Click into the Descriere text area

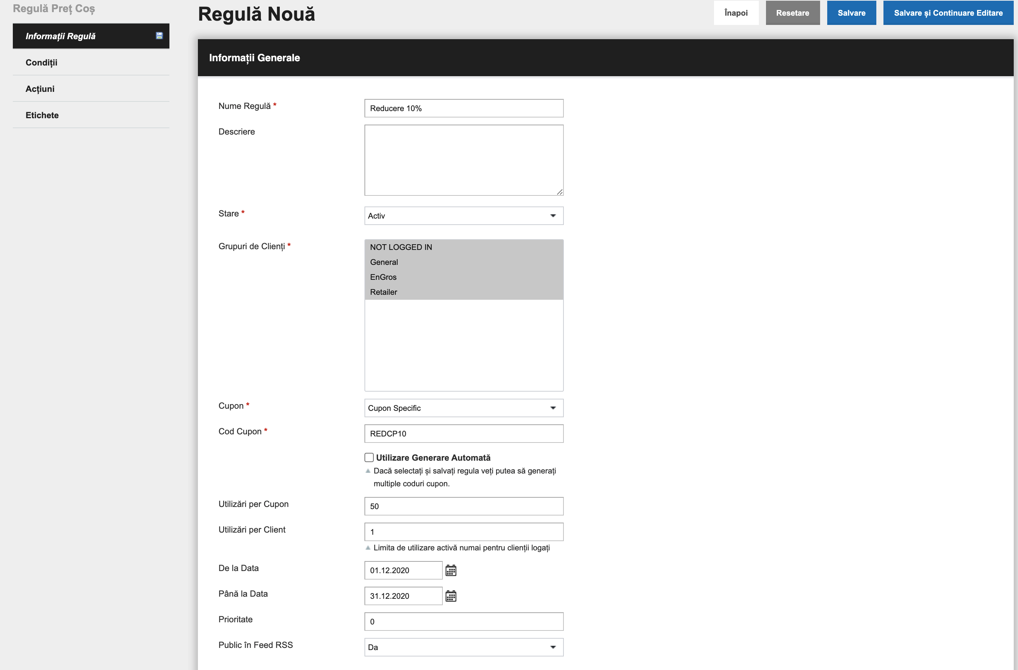[464, 160]
